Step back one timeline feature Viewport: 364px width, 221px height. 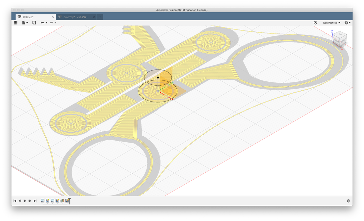point(20,201)
